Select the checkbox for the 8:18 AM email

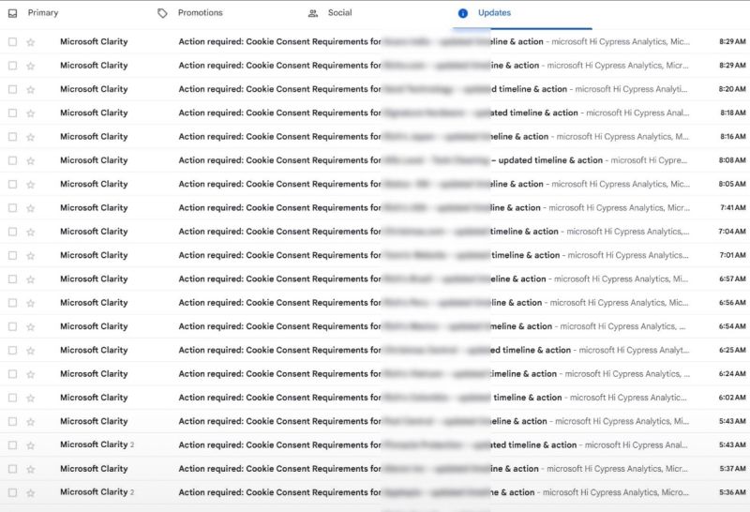point(12,113)
